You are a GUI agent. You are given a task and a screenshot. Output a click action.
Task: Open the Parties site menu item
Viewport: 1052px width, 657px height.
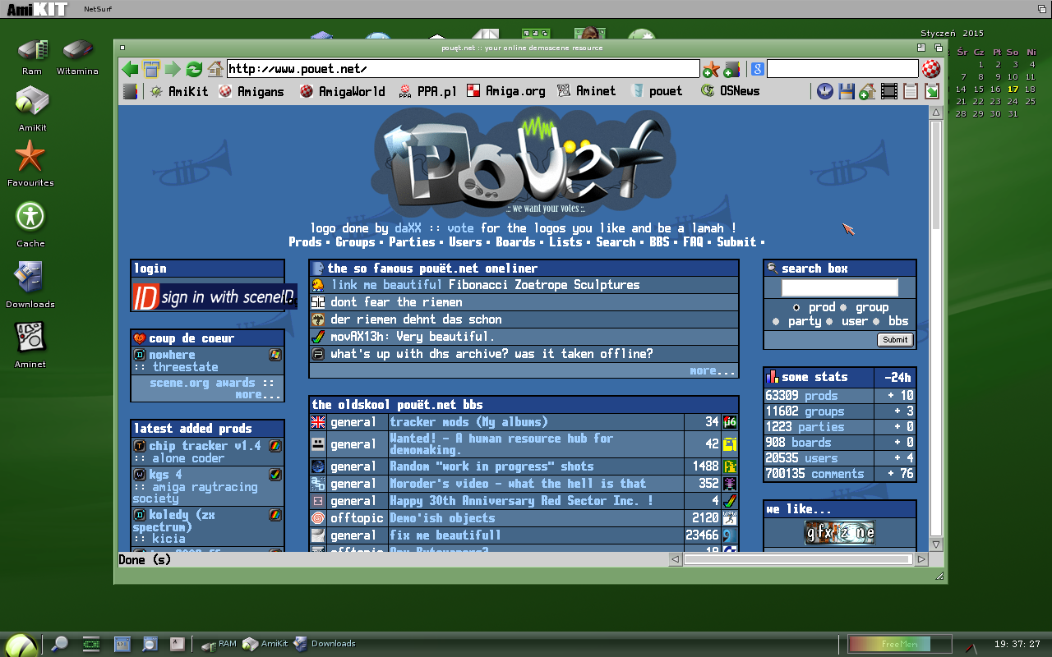(412, 241)
